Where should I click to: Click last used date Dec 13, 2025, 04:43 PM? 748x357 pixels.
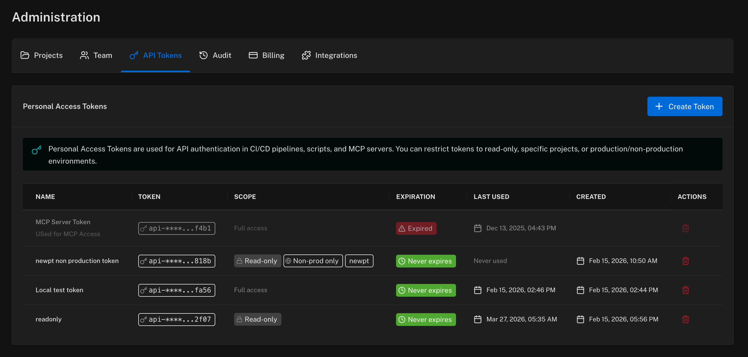(521, 228)
